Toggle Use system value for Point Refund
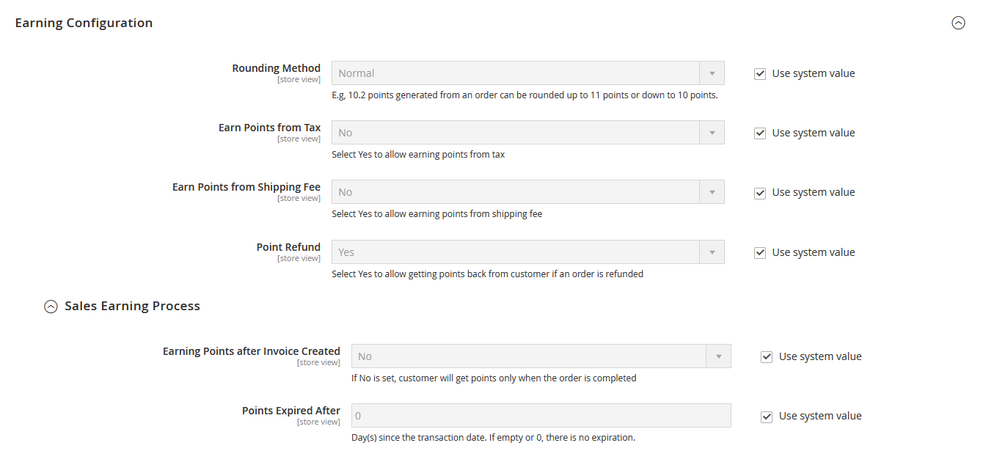Viewport: 983px width, 462px height. point(760,252)
